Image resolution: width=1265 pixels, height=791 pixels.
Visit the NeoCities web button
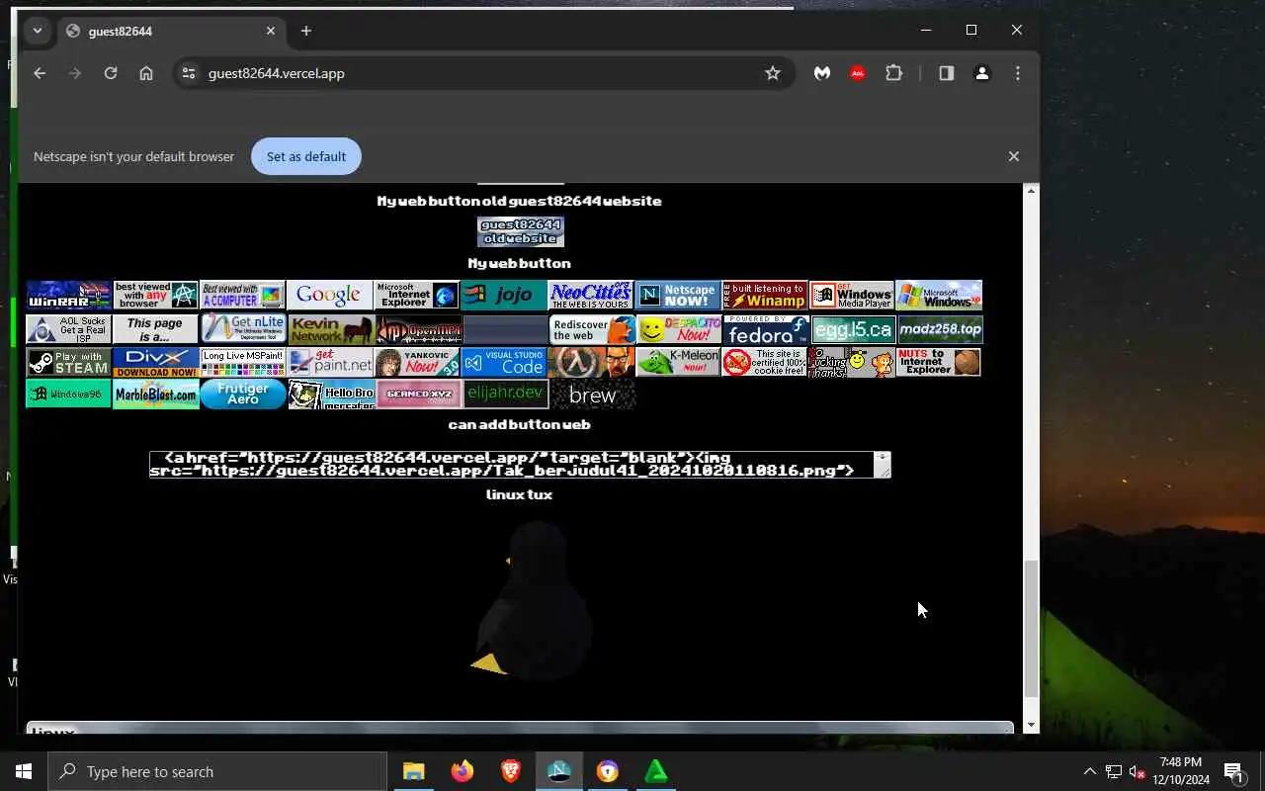pyautogui.click(x=590, y=295)
